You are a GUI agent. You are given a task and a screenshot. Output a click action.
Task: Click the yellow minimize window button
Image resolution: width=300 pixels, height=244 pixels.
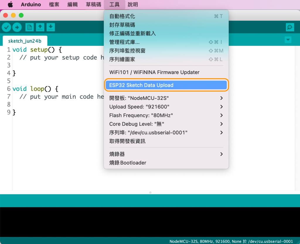(13, 15)
